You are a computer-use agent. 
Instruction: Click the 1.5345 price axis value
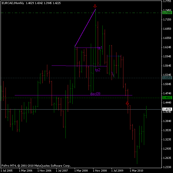167,75
